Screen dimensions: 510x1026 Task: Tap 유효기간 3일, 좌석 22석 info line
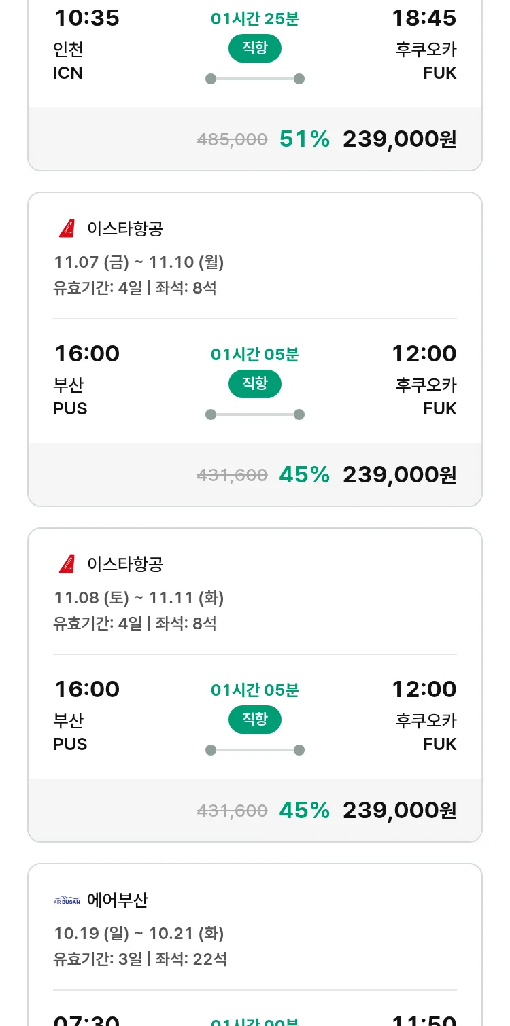click(140, 959)
